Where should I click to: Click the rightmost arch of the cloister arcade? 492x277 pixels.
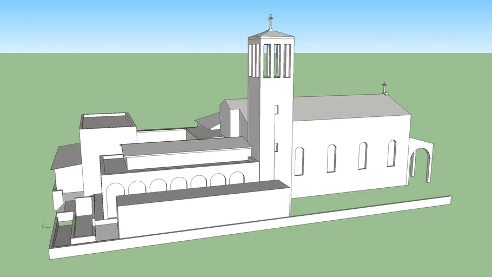point(237,179)
